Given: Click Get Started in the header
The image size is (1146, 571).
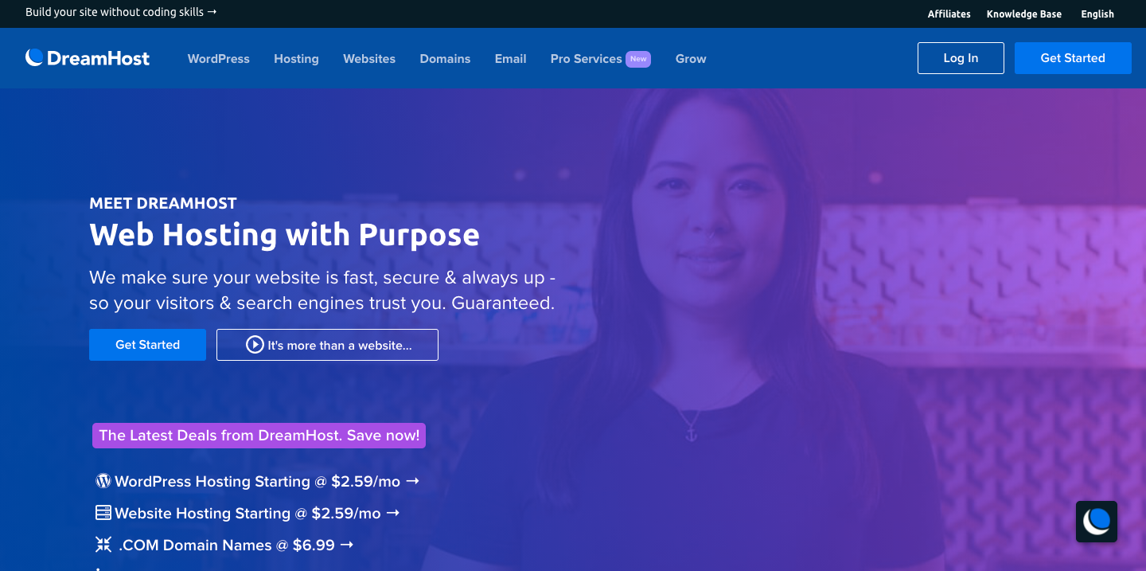Looking at the screenshot, I should (x=1073, y=58).
